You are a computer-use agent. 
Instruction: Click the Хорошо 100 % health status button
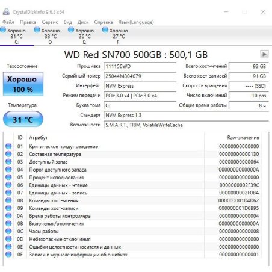[x=23, y=84]
